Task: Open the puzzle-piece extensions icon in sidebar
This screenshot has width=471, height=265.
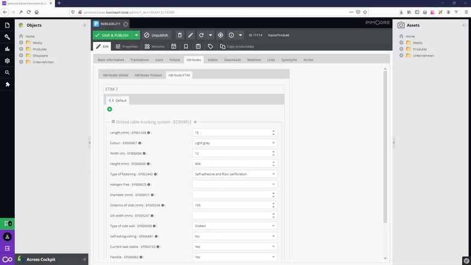Action: (7, 84)
